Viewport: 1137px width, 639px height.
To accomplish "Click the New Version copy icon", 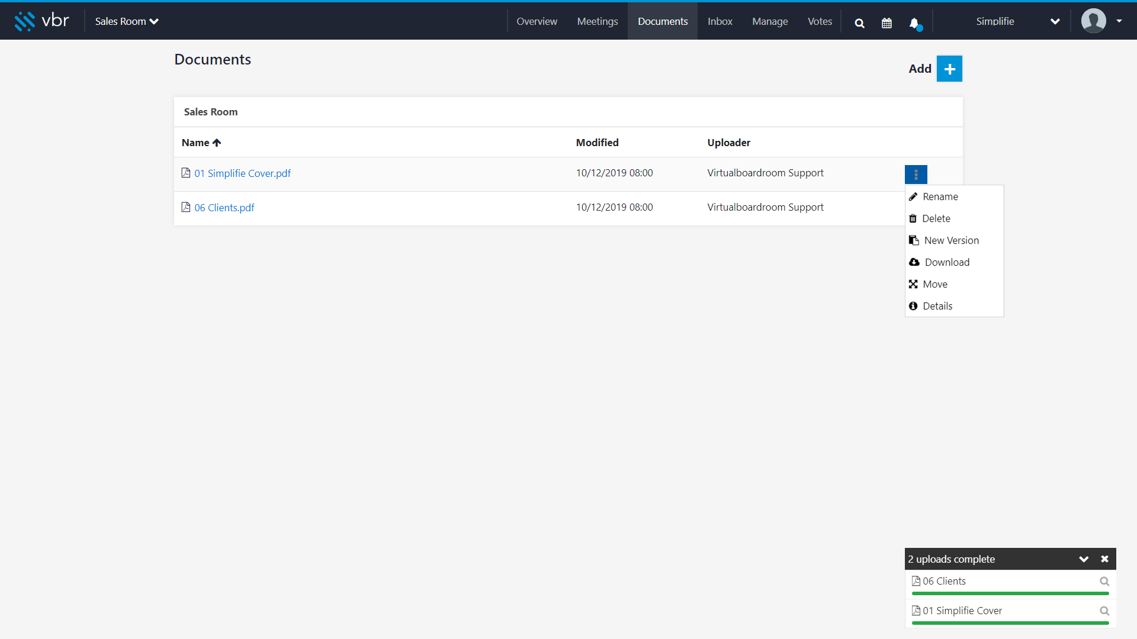I will (x=914, y=240).
